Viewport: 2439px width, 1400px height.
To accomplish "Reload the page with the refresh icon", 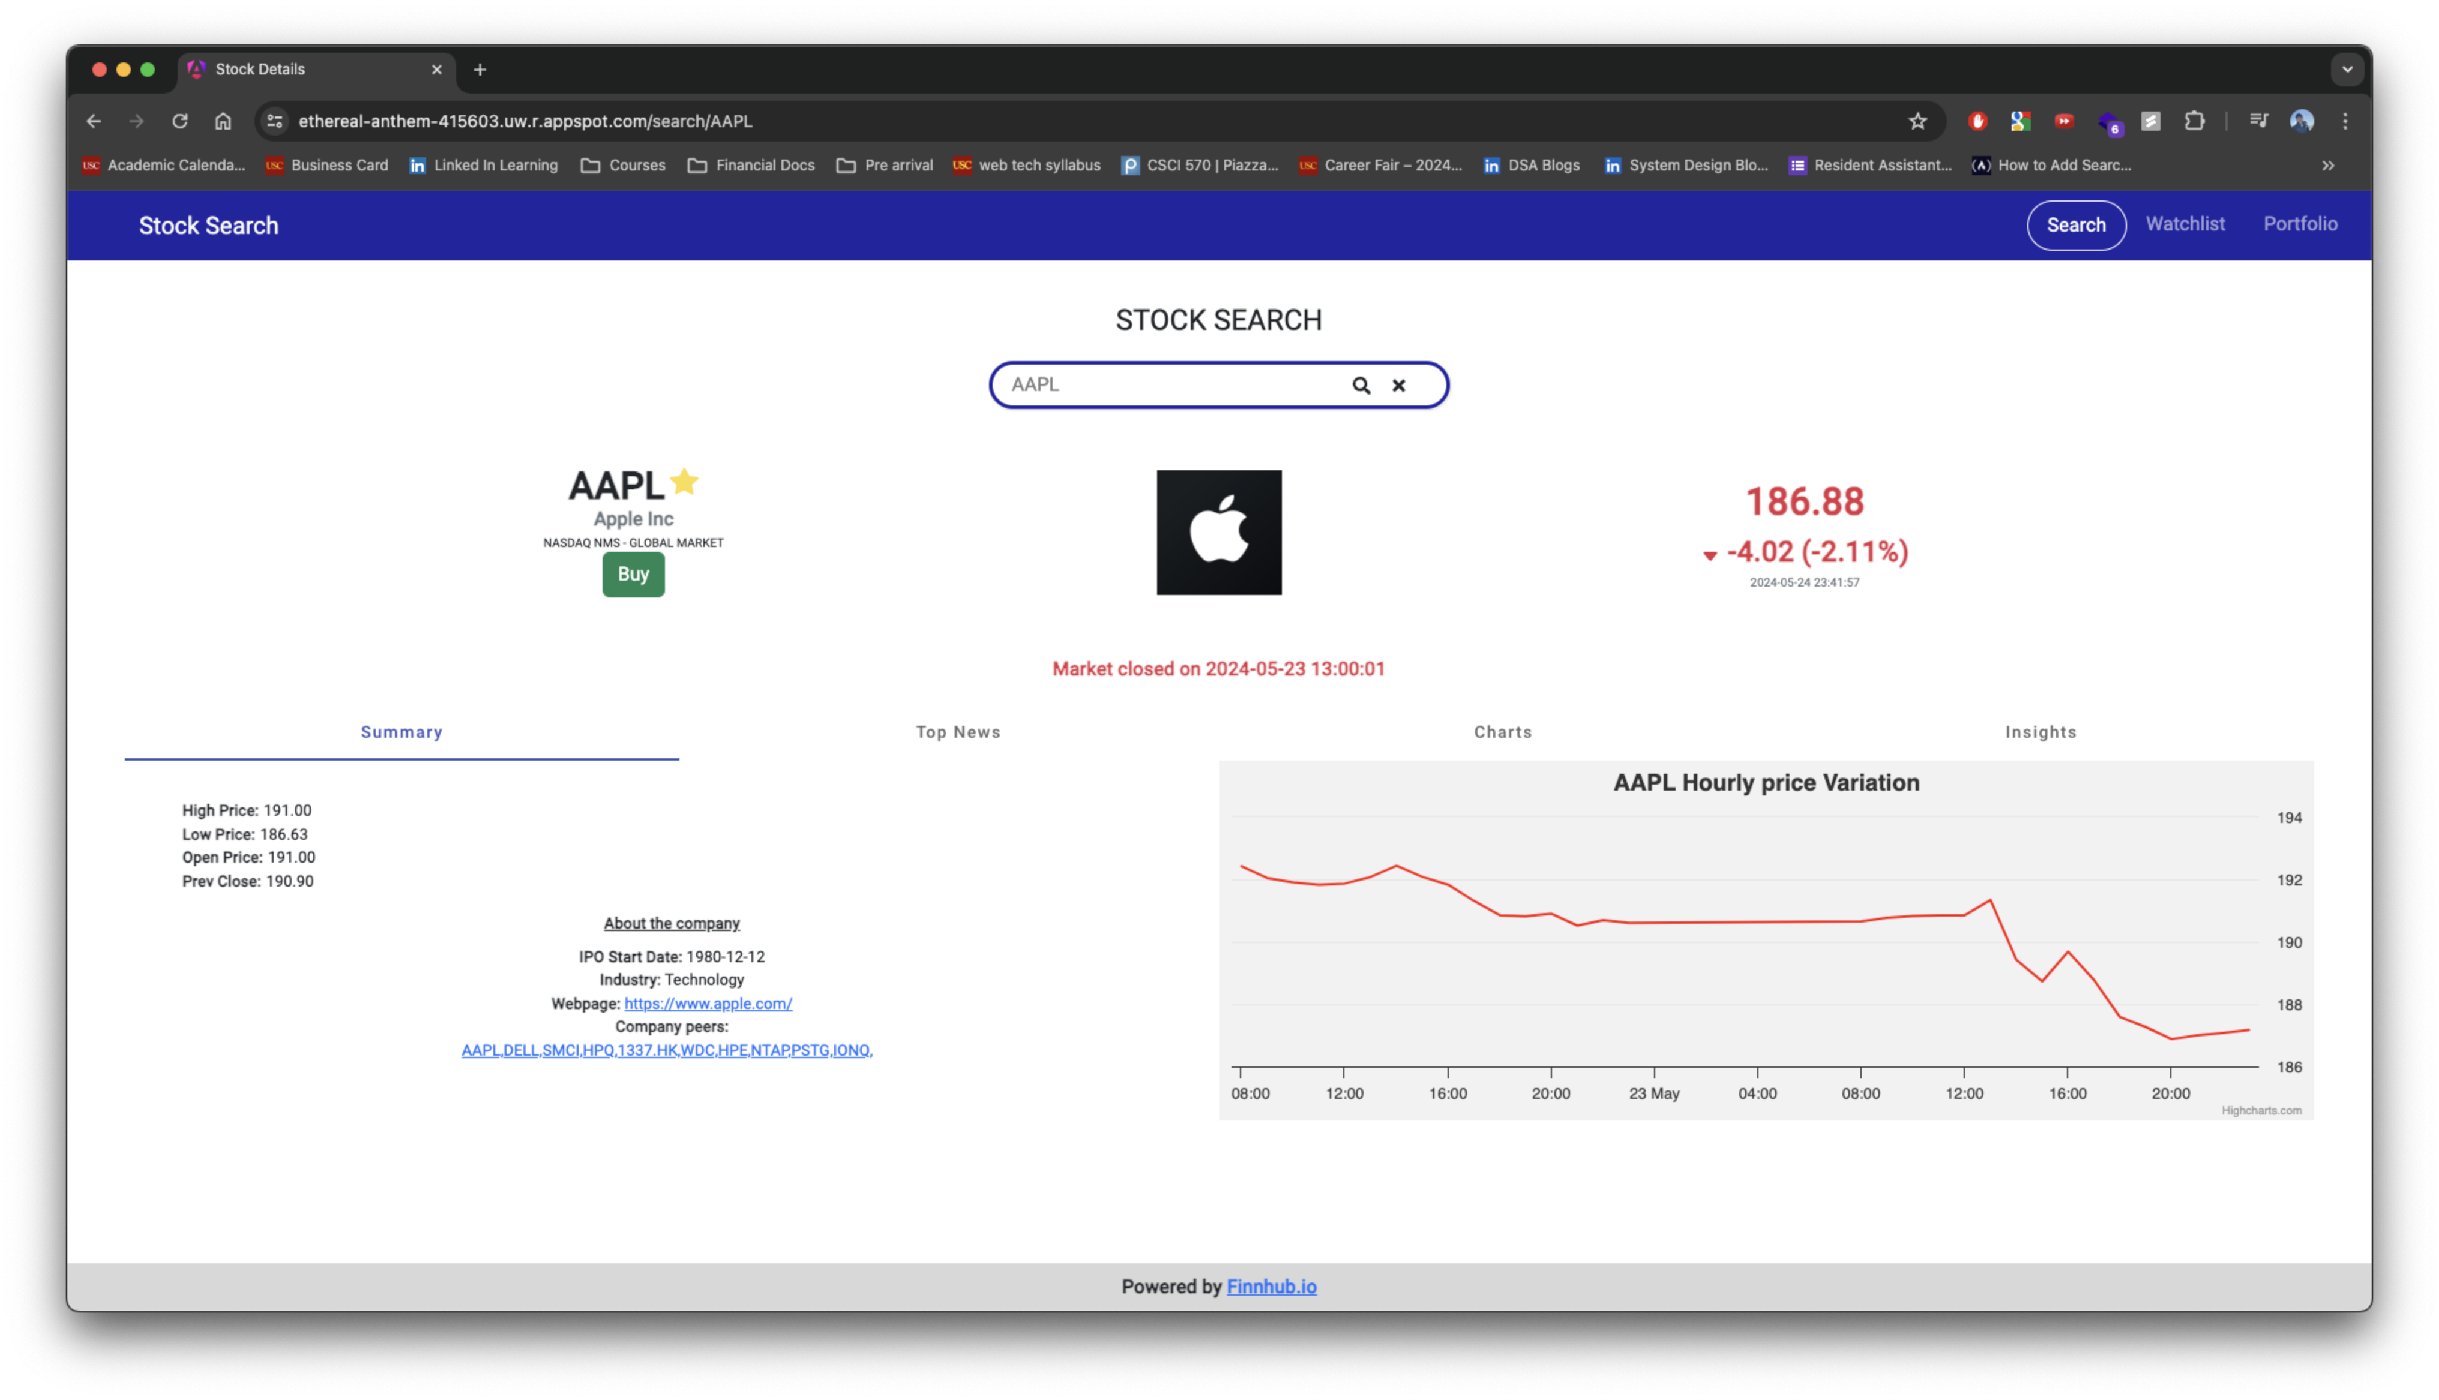I will click(180, 121).
